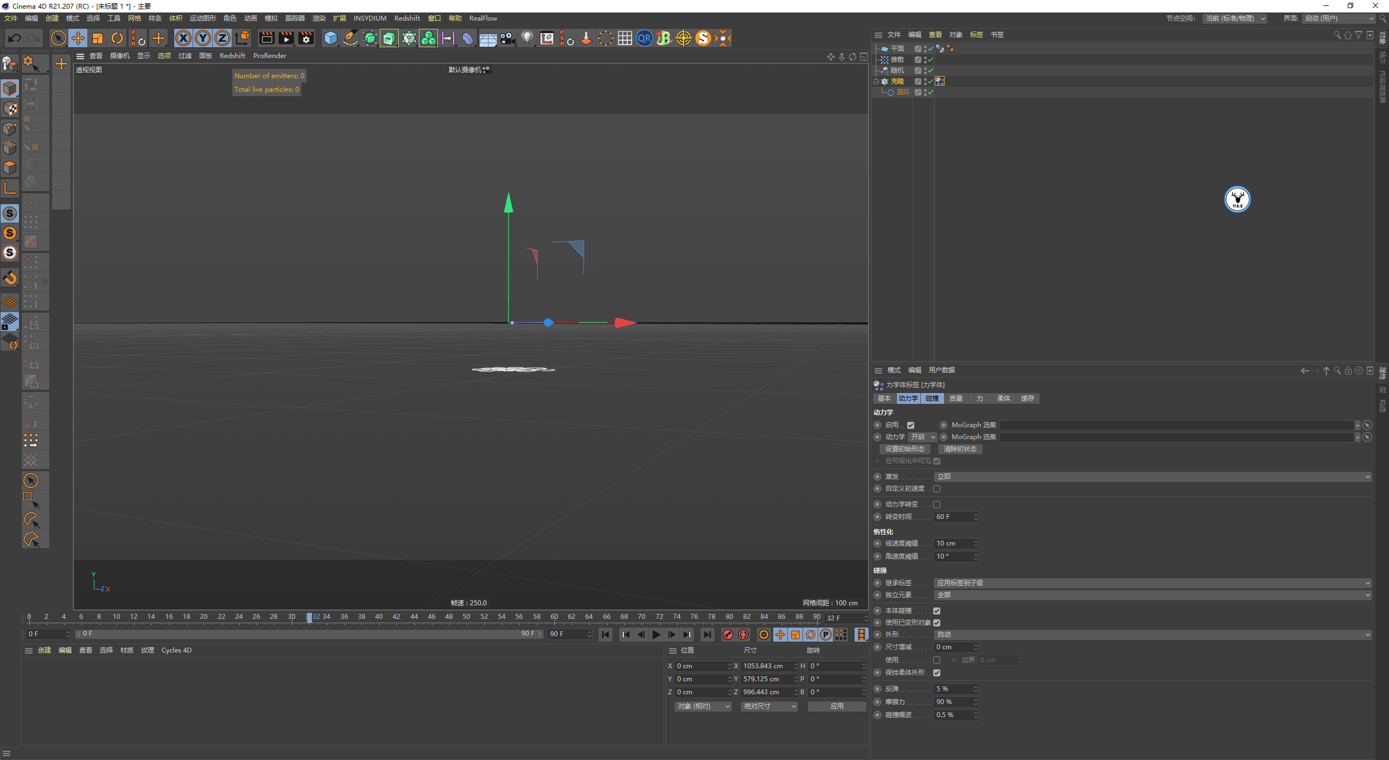Open the 运动图形 menu
This screenshot has height=760, width=1389.
point(202,18)
